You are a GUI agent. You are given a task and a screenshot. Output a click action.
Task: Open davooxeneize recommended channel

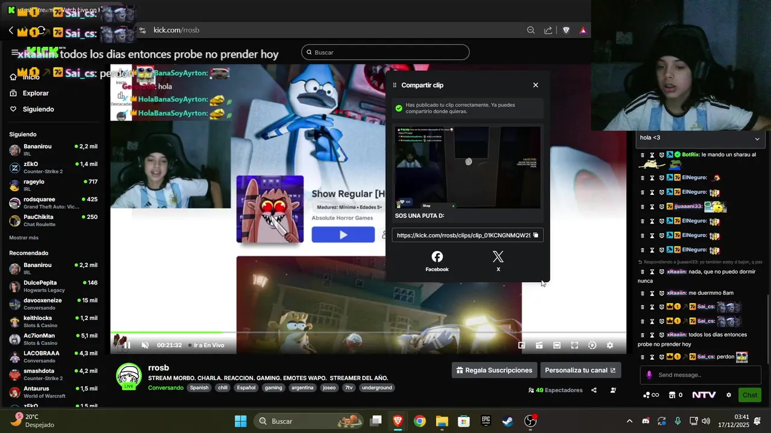54,304
